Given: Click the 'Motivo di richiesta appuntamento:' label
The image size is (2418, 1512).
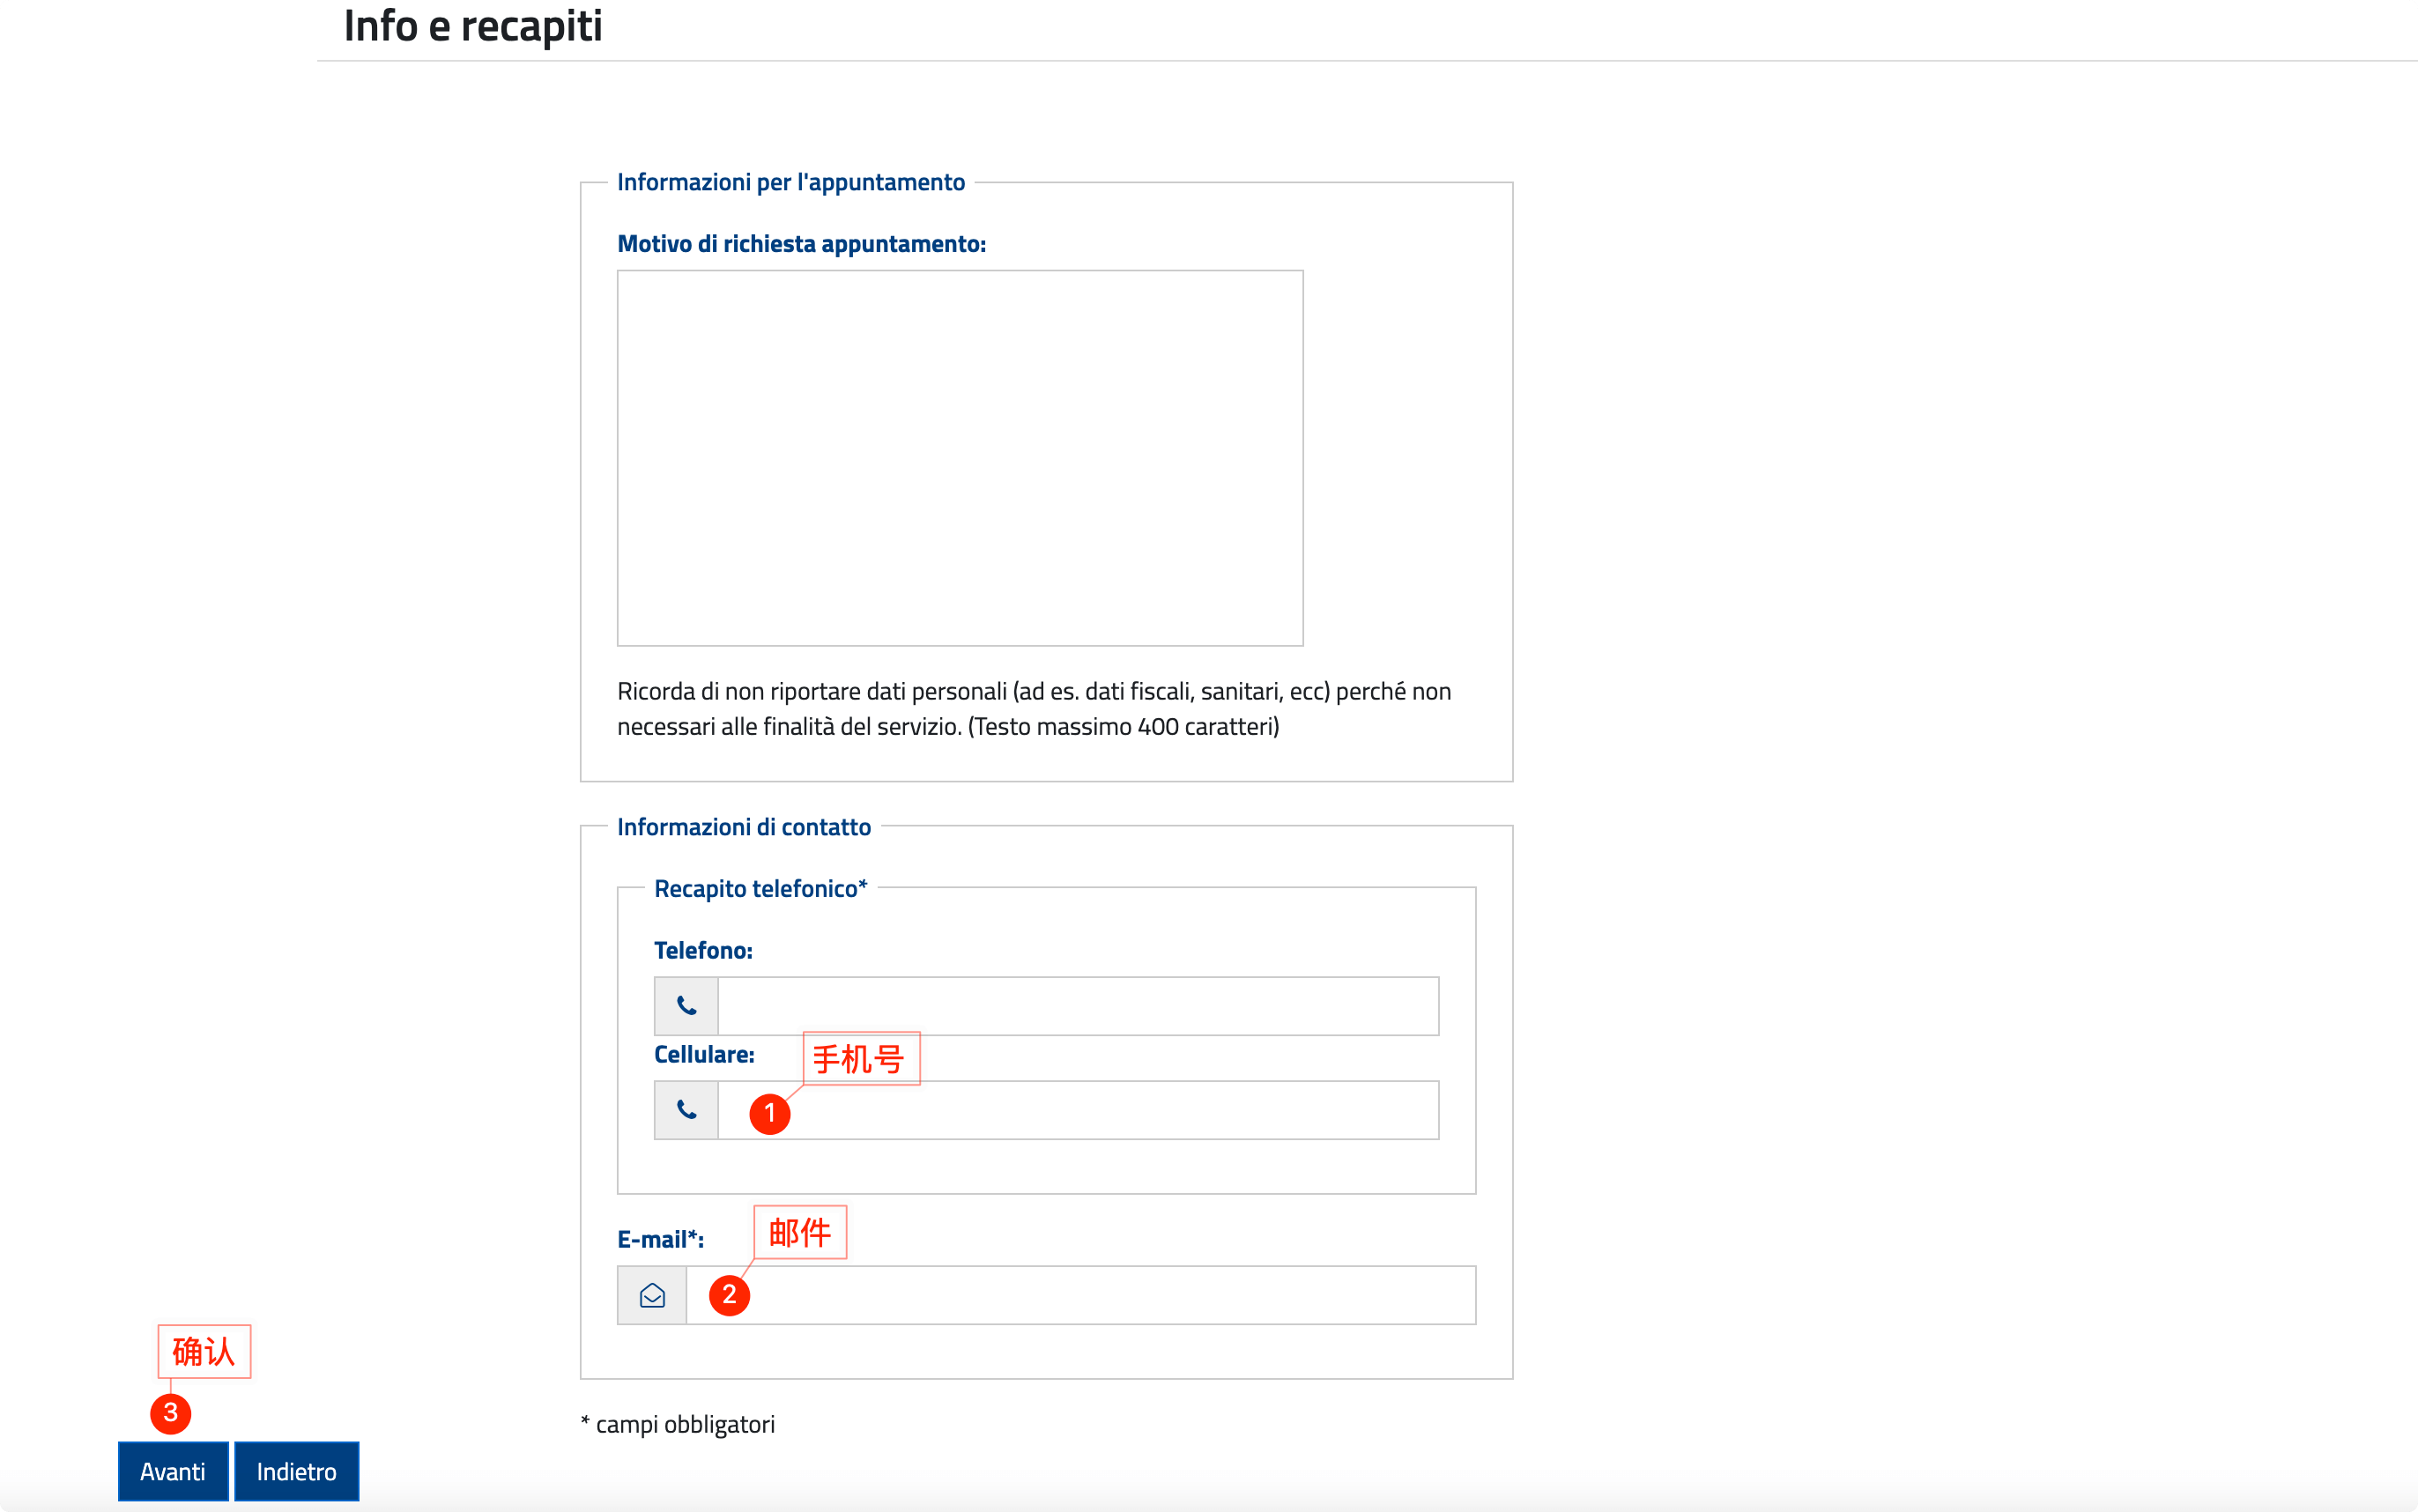Looking at the screenshot, I should 802,244.
